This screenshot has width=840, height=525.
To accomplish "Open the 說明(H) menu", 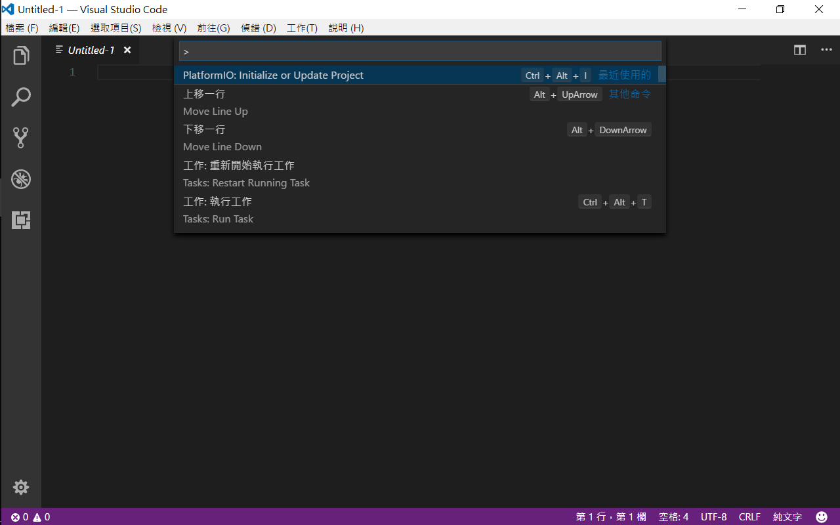I will (x=346, y=28).
